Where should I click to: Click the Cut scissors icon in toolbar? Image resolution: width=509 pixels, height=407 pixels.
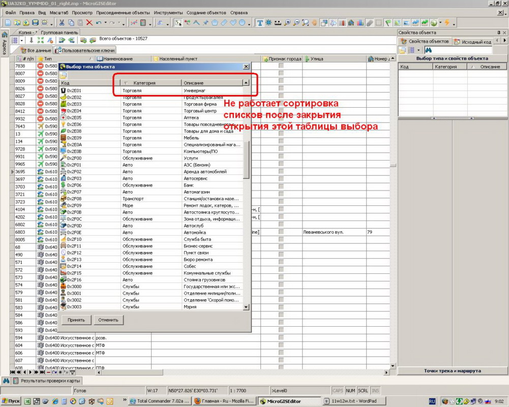[62, 23]
